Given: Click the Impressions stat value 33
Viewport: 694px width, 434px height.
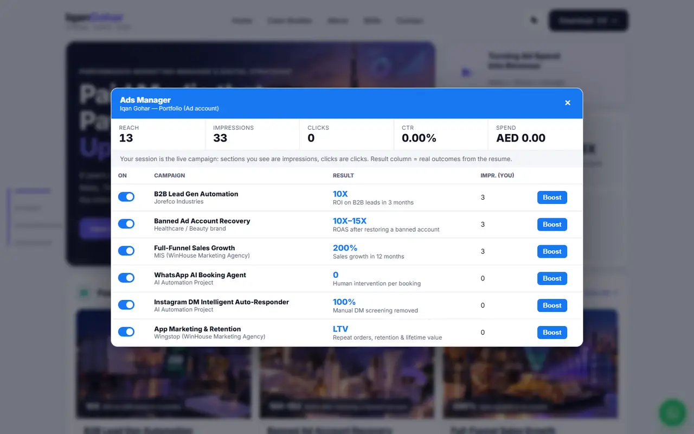Looking at the screenshot, I should pyautogui.click(x=220, y=138).
